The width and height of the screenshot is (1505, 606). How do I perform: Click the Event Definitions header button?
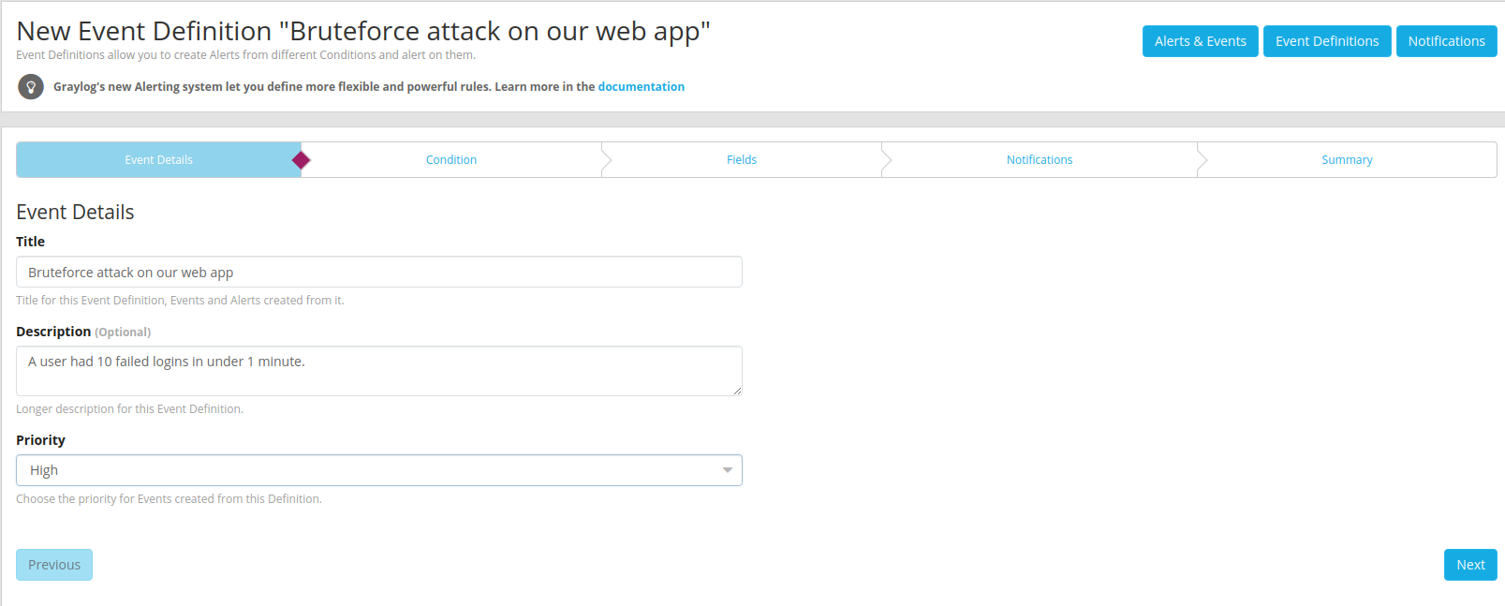tap(1326, 41)
